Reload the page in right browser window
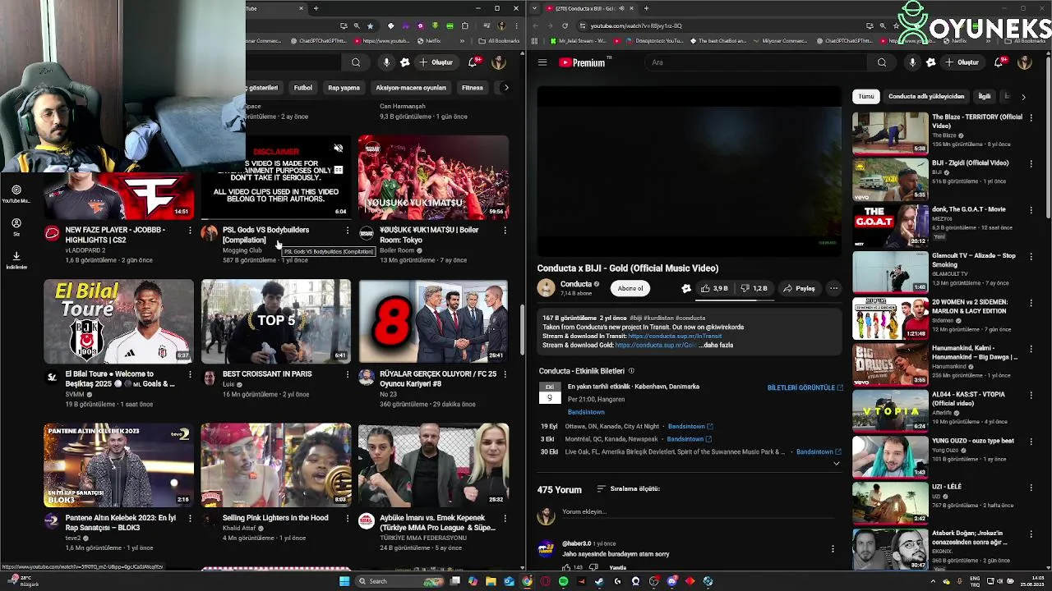The height and width of the screenshot is (591, 1052). tap(565, 25)
